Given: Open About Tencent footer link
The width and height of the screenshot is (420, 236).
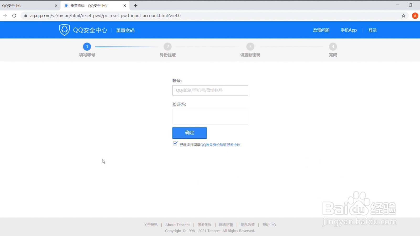Looking at the screenshot, I should pos(177,225).
